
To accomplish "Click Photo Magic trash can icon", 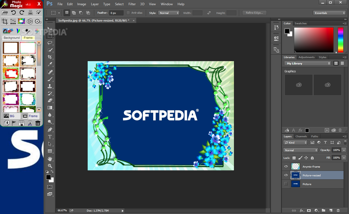I will click(38, 123).
